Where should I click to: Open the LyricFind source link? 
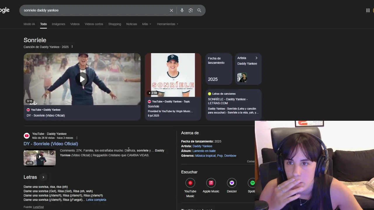pos(38,207)
